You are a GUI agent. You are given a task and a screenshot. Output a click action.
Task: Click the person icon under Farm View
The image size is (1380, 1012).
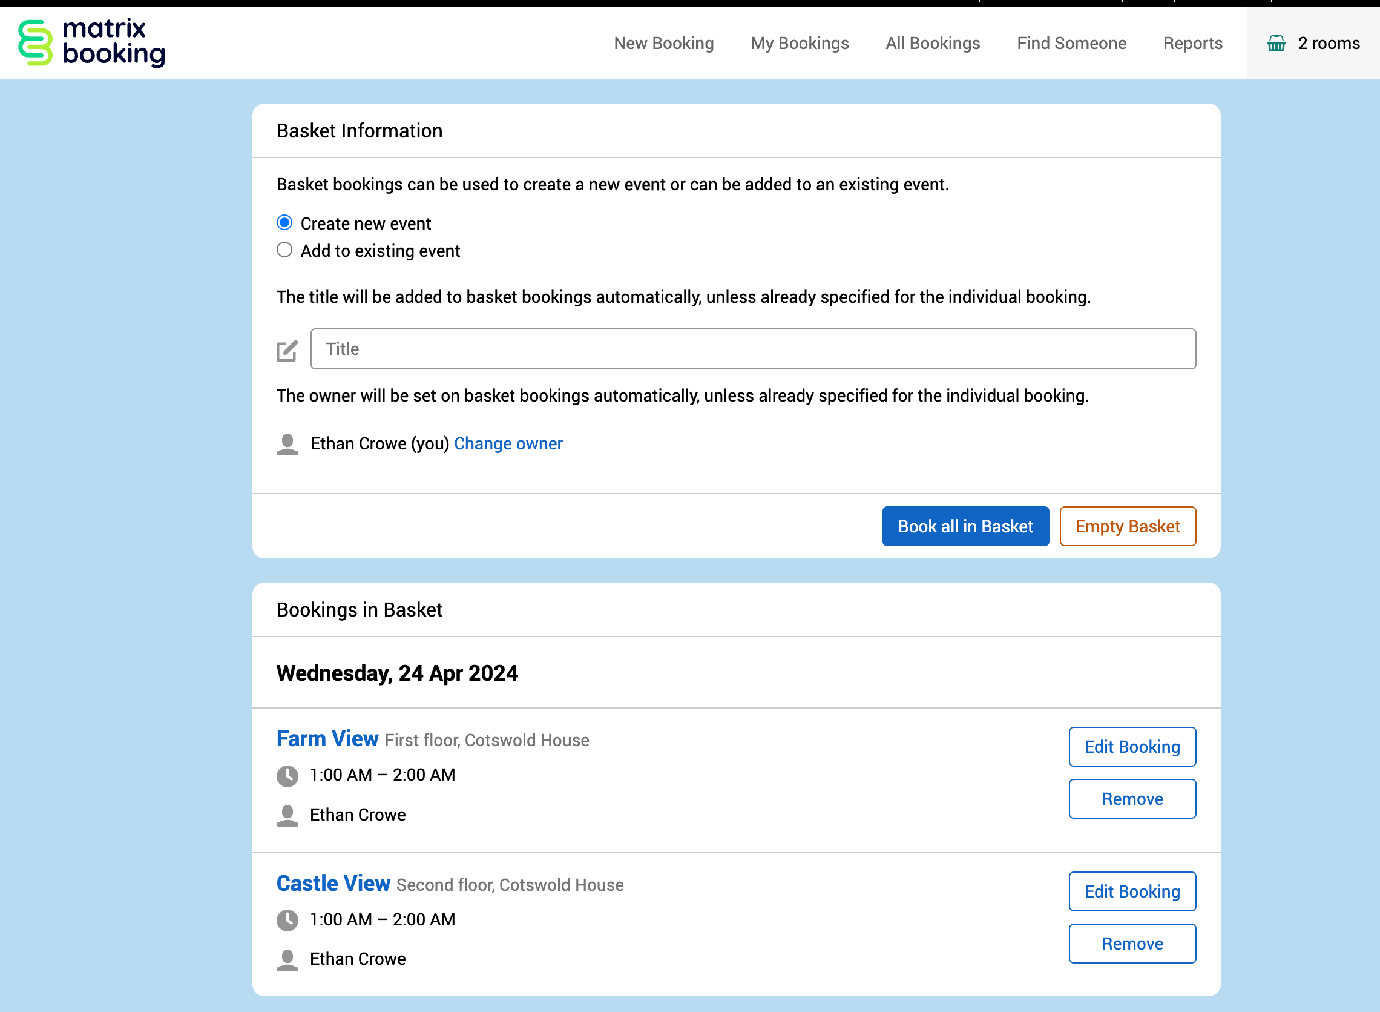(287, 815)
